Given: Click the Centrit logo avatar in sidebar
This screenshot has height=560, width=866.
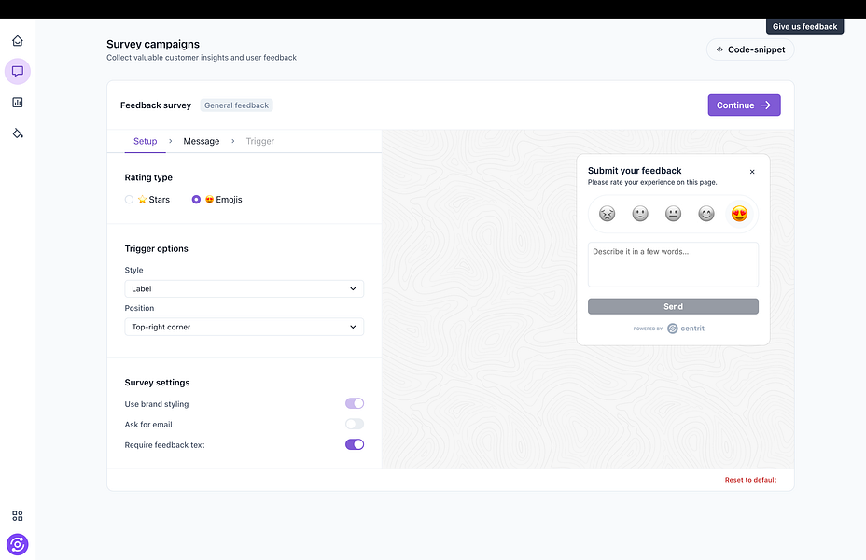Looking at the screenshot, I should tap(18, 544).
